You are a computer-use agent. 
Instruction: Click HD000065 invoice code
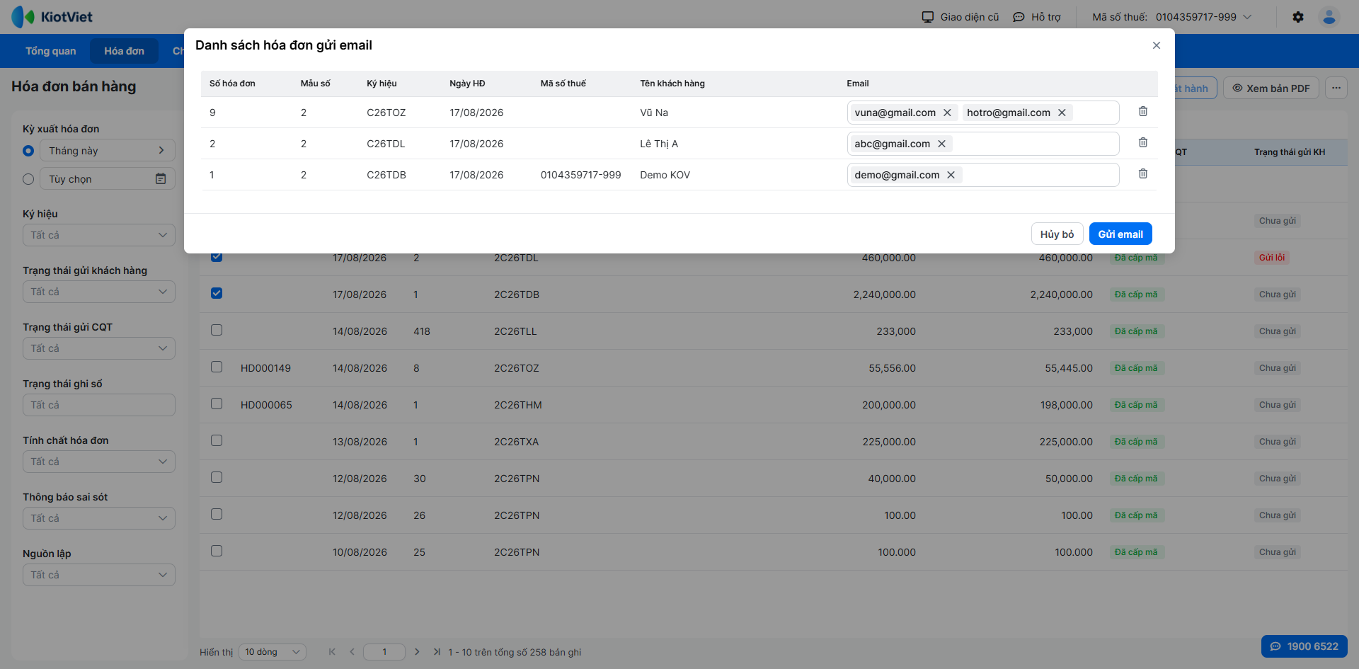click(266, 405)
